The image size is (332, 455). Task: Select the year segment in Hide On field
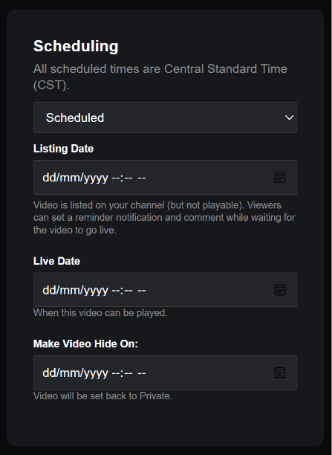tap(92, 373)
